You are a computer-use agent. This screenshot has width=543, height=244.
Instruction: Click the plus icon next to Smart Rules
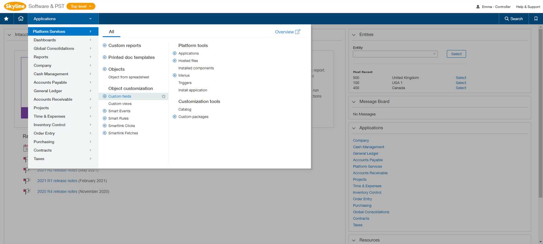[x=105, y=118]
